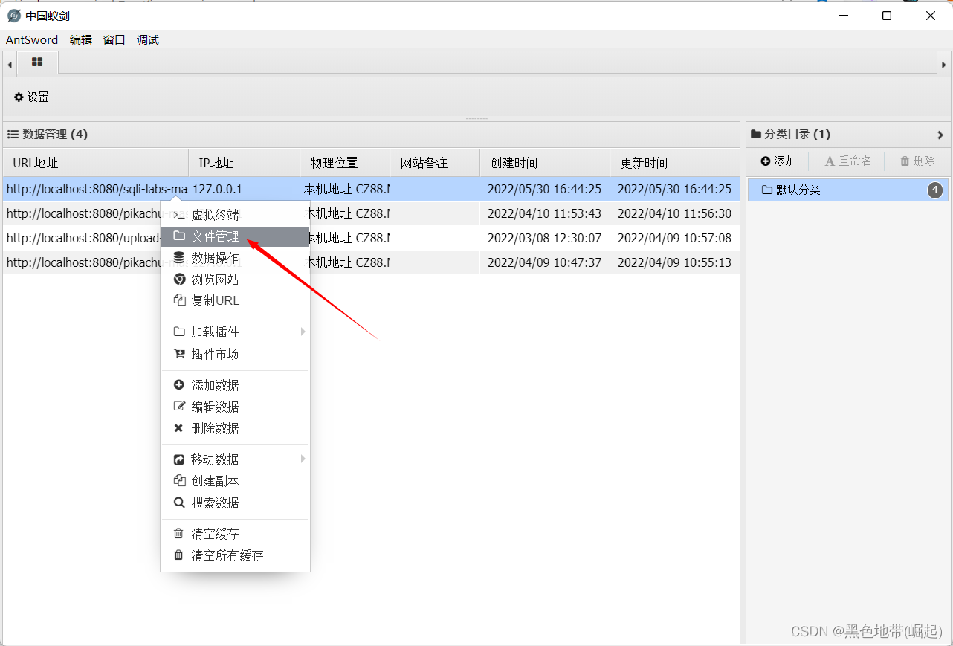Image resolution: width=953 pixels, height=646 pixels.
Task: Add a new shell with 添加数据
Action: tap(216, 384)
